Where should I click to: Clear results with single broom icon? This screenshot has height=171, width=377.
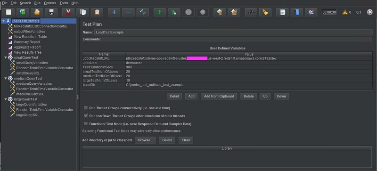click(220, 12)
